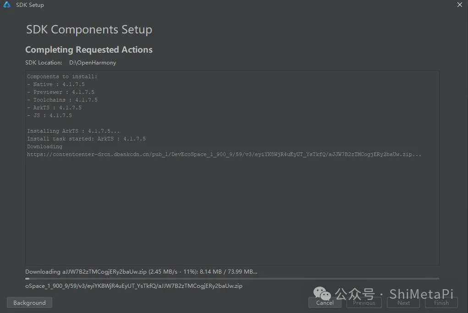Click the "Install task started" log line
Viewport: 468px width, 313px height.
click(86, 139)
